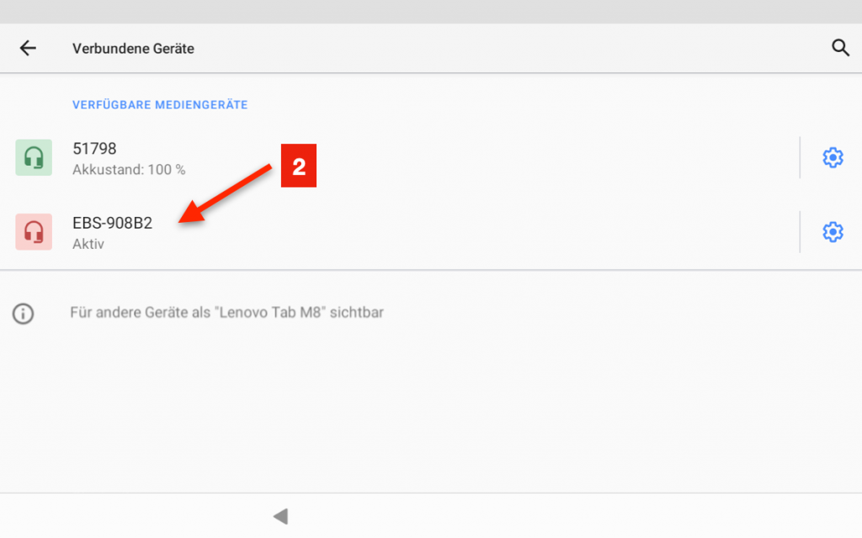This screenshot has height=538, width=862.
Task: Open search with the magnifier icon
Action: click(x=840, y=48)
